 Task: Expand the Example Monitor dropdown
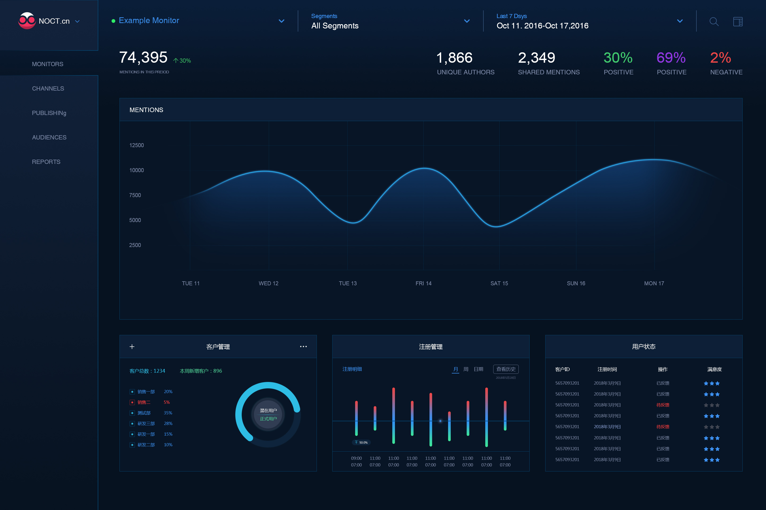click(x=282, y=21)
